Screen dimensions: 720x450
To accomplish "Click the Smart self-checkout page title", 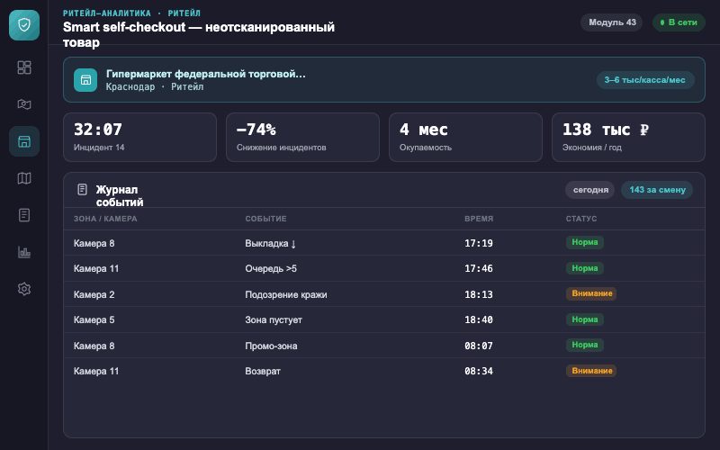I will coord(199,34).
